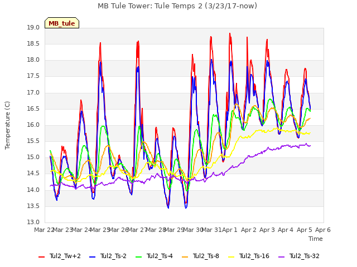Viewport: 357px width, 267px height.
Task: Click the MB_tule tooltip label
Action: pos(62,23)
